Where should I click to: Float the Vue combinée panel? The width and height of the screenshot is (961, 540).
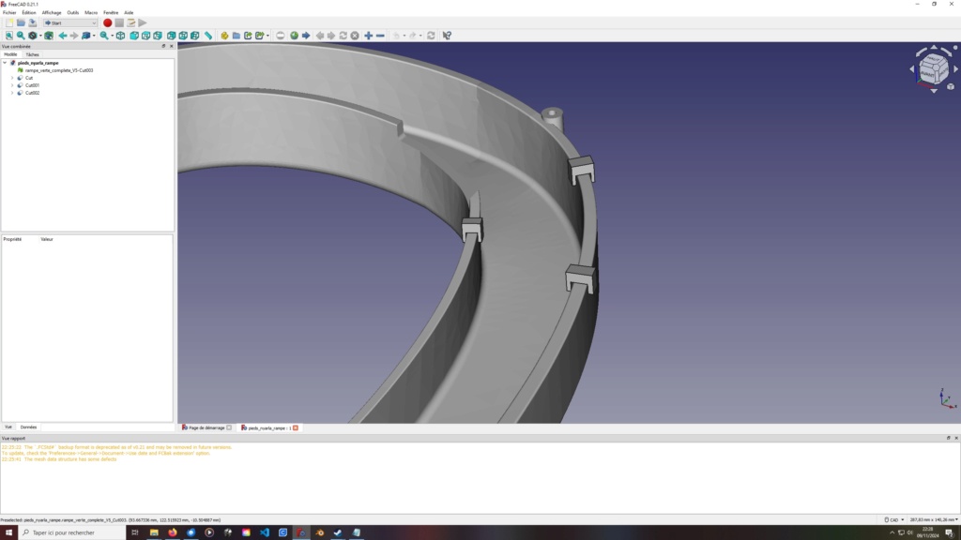click(163, 47)
